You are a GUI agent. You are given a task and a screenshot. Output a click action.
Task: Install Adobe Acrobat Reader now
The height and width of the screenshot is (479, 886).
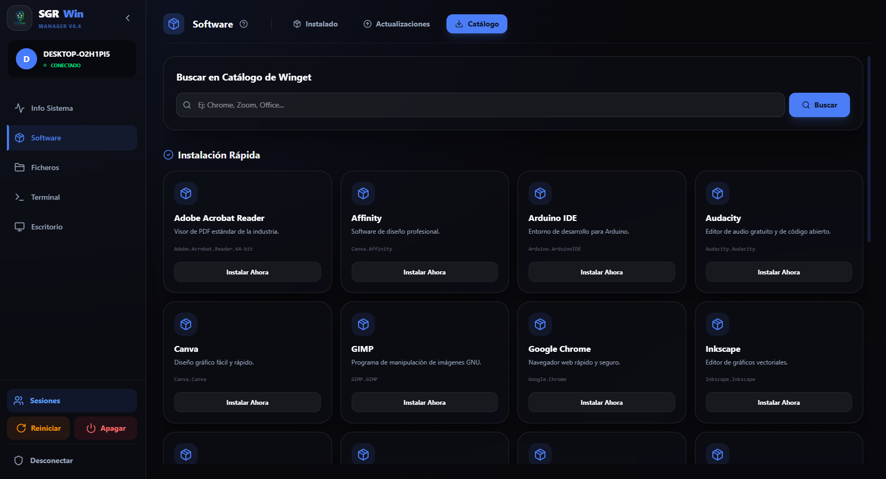pyautogui.click(x=247, y=272)
